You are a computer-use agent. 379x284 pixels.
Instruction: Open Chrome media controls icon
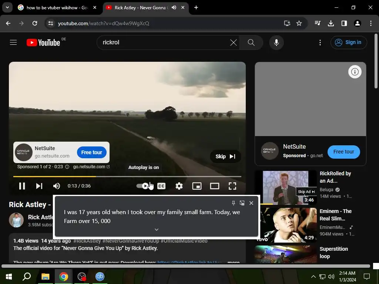click(x=318, y=23)
